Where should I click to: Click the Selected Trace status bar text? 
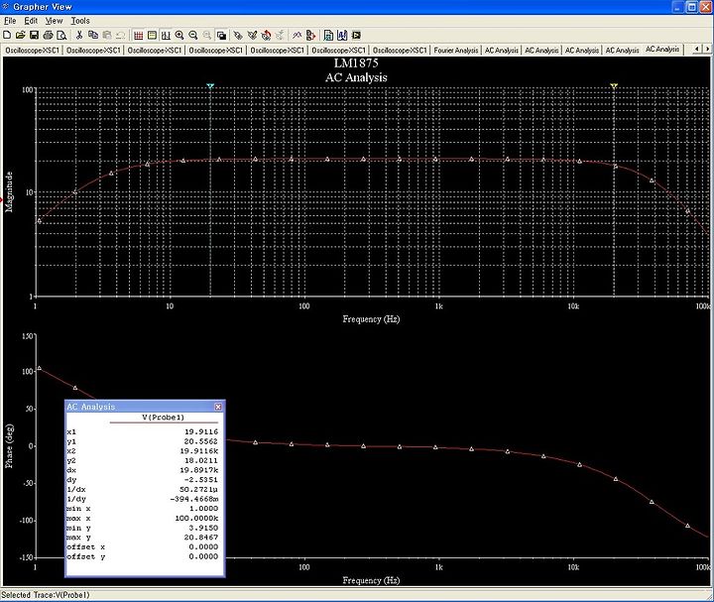tap(46, 595)
